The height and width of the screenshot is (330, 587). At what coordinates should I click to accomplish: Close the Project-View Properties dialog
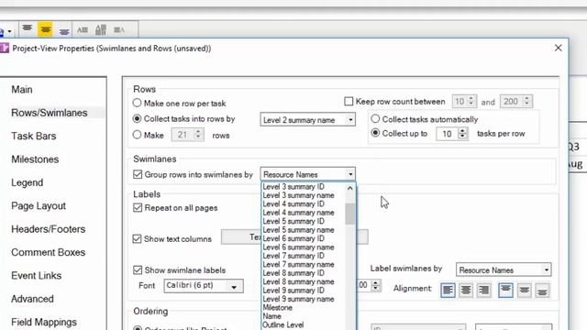(559, 48)
